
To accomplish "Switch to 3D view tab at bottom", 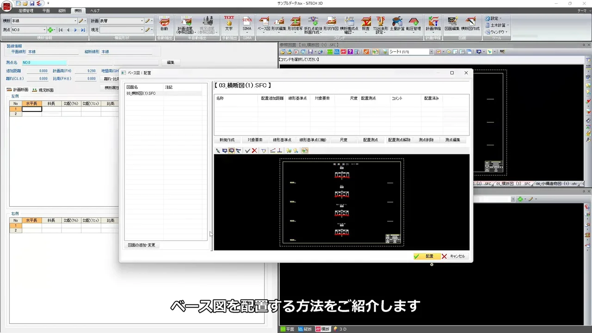I will click(x=339, y=329).
